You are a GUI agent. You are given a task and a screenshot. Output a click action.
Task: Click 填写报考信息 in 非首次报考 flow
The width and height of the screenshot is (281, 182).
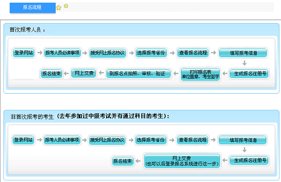243,140
